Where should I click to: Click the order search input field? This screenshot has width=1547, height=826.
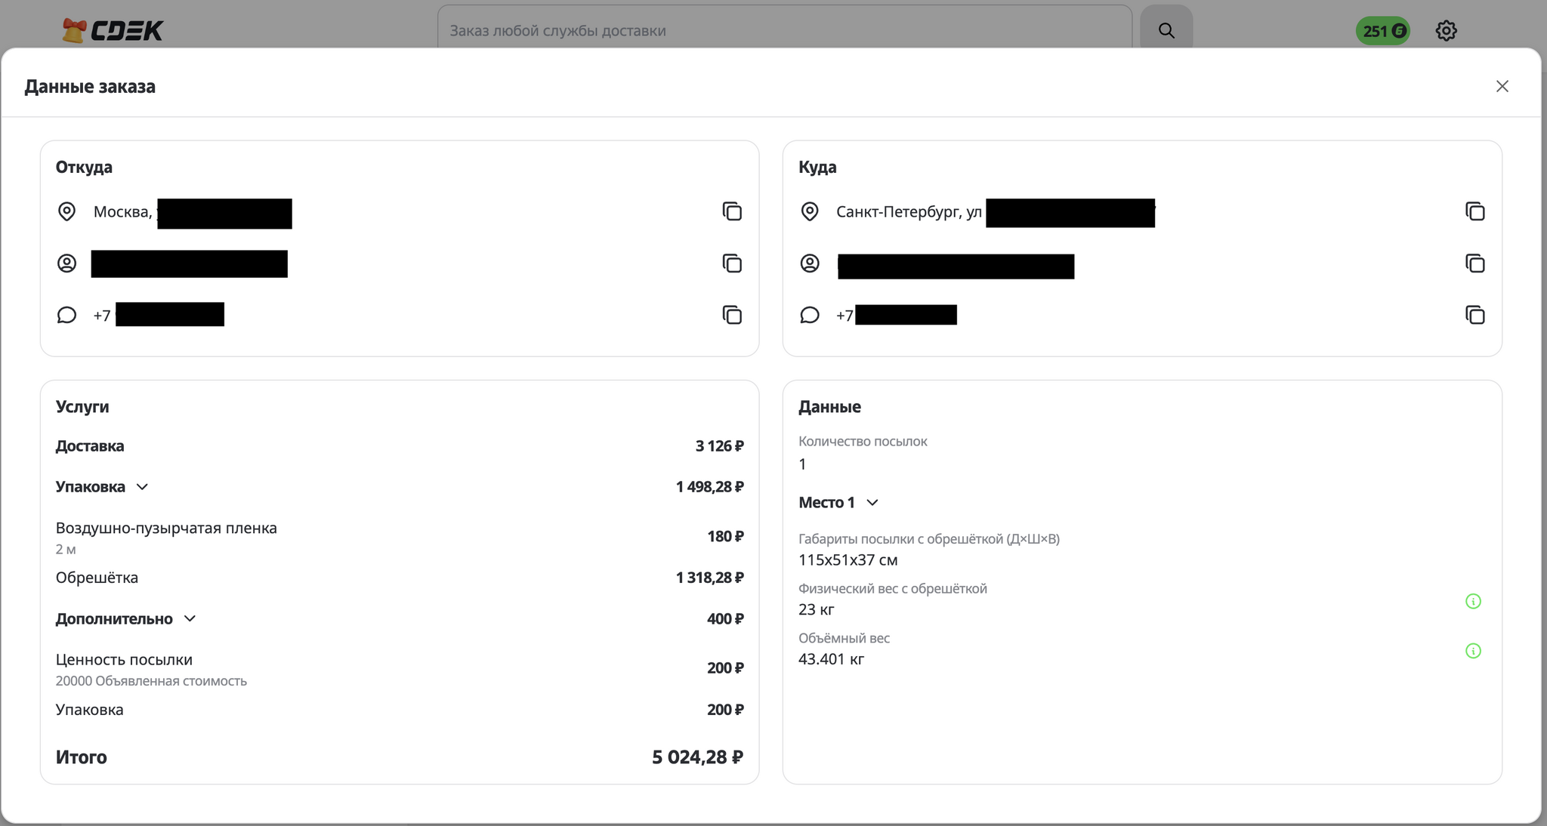coord(784,30)
